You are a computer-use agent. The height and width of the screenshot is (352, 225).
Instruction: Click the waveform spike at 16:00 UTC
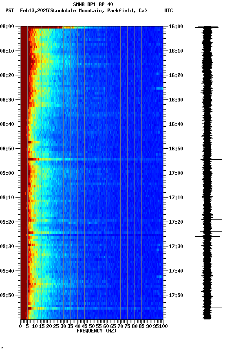pyautogui.click(x=207, y=27)
